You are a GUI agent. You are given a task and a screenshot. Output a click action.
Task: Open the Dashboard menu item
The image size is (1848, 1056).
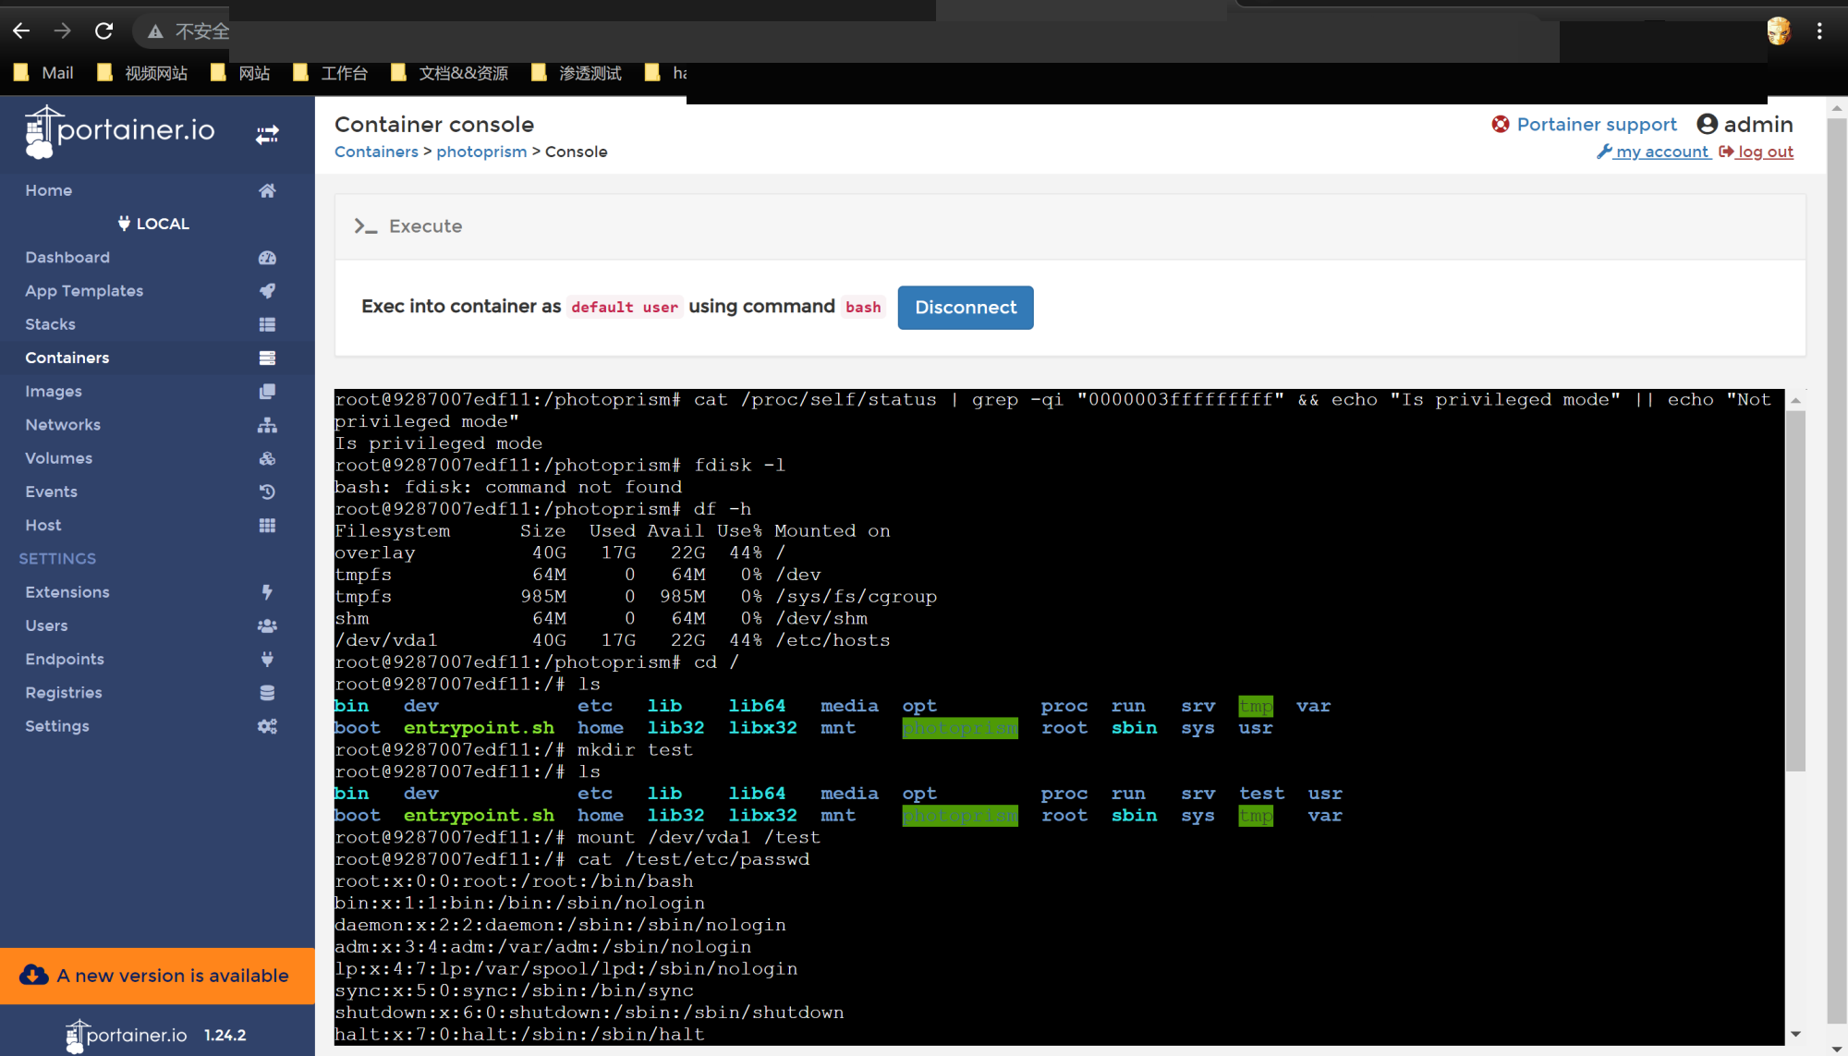pyautogui.click(x=67, y=258)
